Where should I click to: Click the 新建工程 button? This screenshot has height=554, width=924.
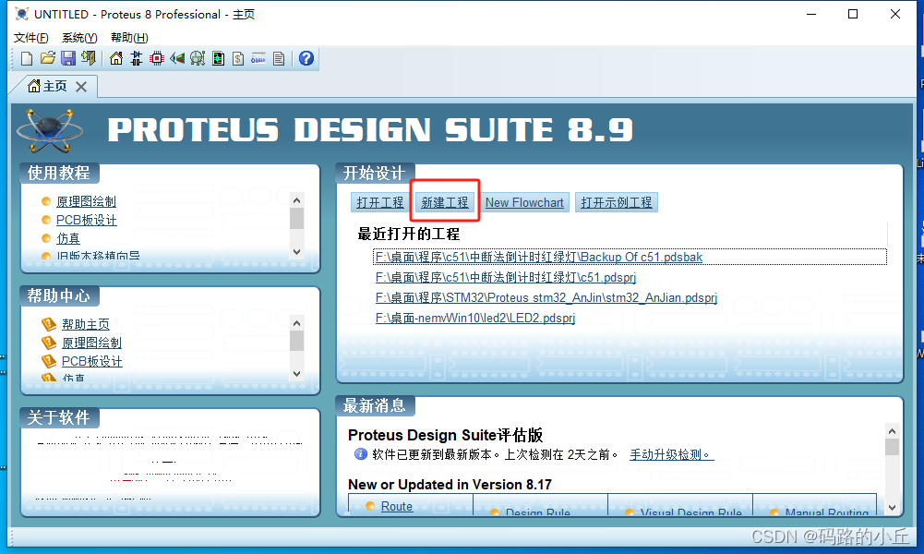click(445, 202)
